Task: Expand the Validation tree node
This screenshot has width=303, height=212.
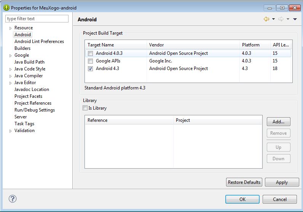Action: pyautogui.click(x=10, y=131)
